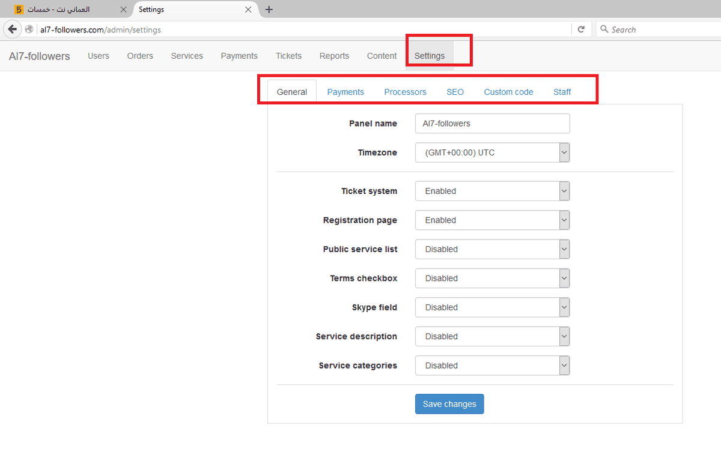Click the new tab plus icon
Image resolution: width=721 pixels, height=452 pixels.
[269, 10]
